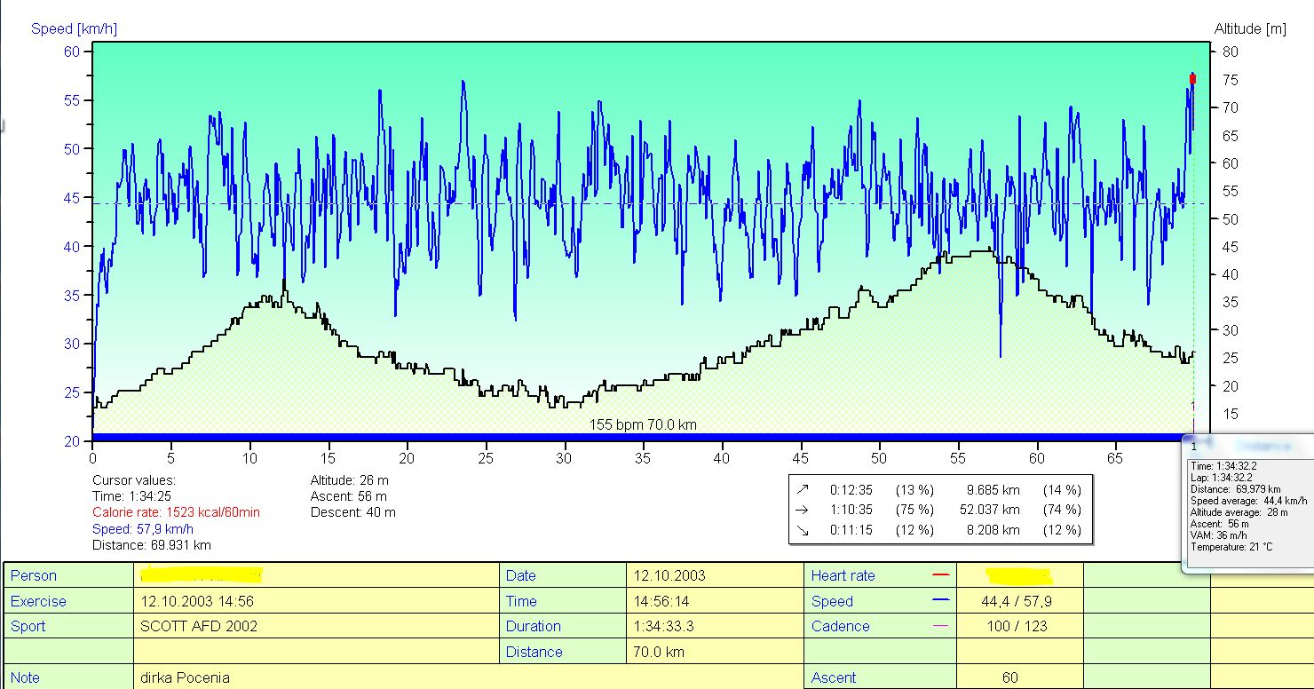The width and height of the screenshot is (1314, 689).
Task: Click the pink Cadence legend line
Action: click(941, 626)
